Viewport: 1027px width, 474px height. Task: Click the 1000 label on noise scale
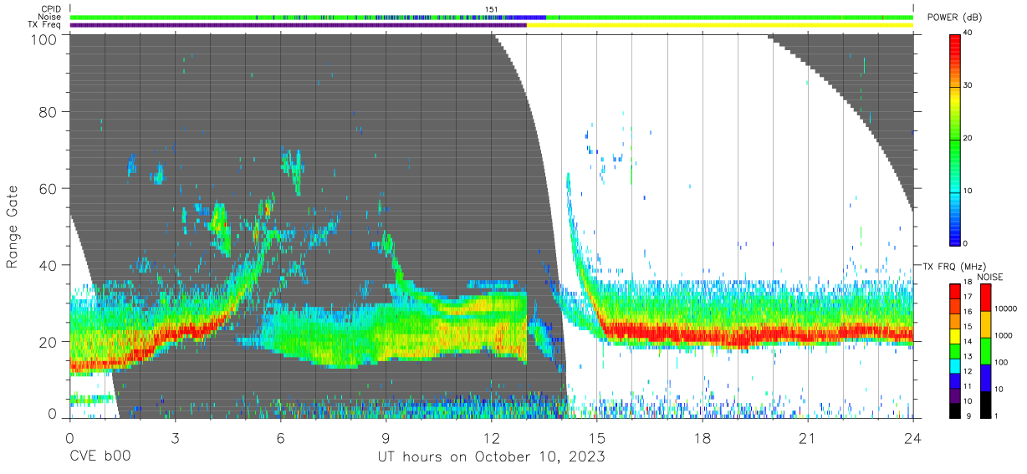[1004, 335]
